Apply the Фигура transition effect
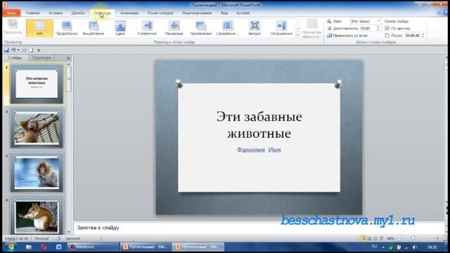This screenshot has width=450, height=253. [x=255, y=28]
